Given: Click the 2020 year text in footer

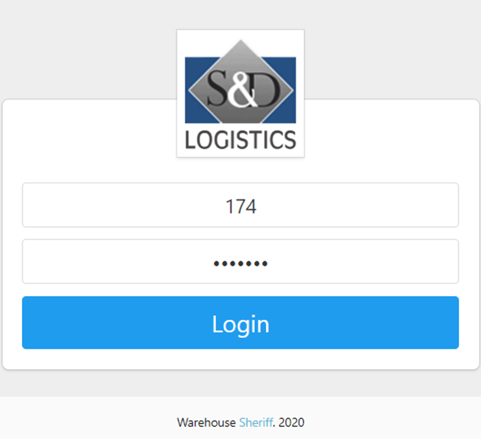Looking at the screenshot, I should (292, 422).
